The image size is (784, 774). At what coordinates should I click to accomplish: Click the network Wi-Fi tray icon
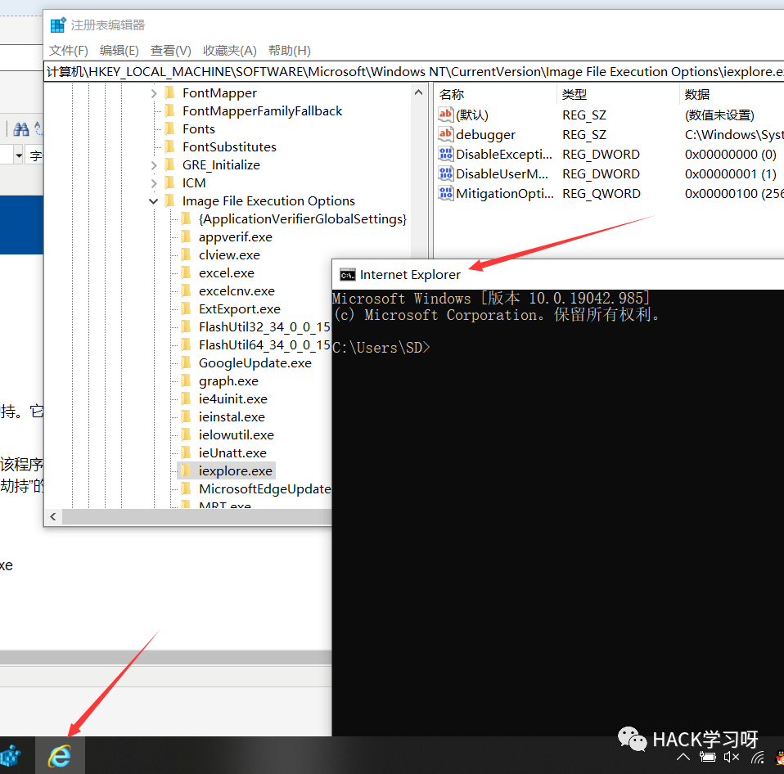pos(758,757)
